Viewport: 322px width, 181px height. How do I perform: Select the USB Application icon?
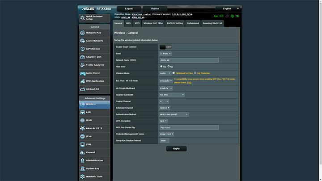point(83,81)
